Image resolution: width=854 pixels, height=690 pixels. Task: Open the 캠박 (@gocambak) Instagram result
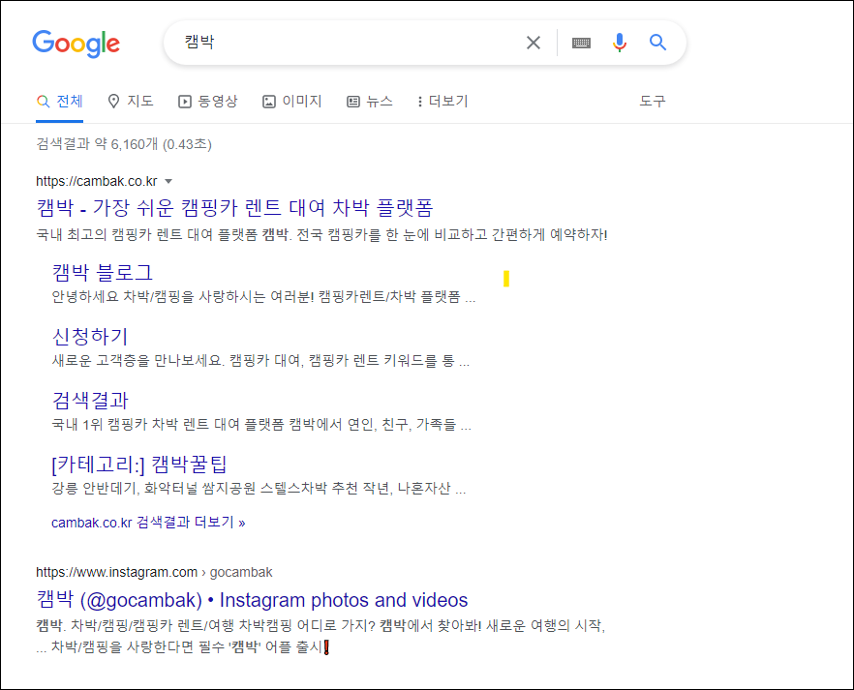coord(252,600)
